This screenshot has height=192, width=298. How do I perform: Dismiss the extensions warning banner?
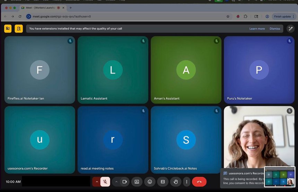coord(275,29)
